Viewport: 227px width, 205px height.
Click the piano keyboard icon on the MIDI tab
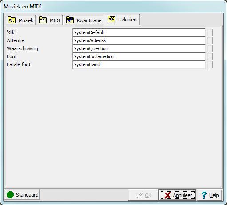(x=43, y=20)
